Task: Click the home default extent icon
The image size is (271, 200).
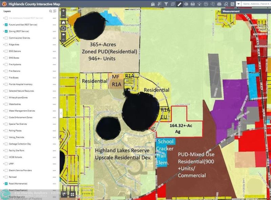Action: (x=63, y=22)
